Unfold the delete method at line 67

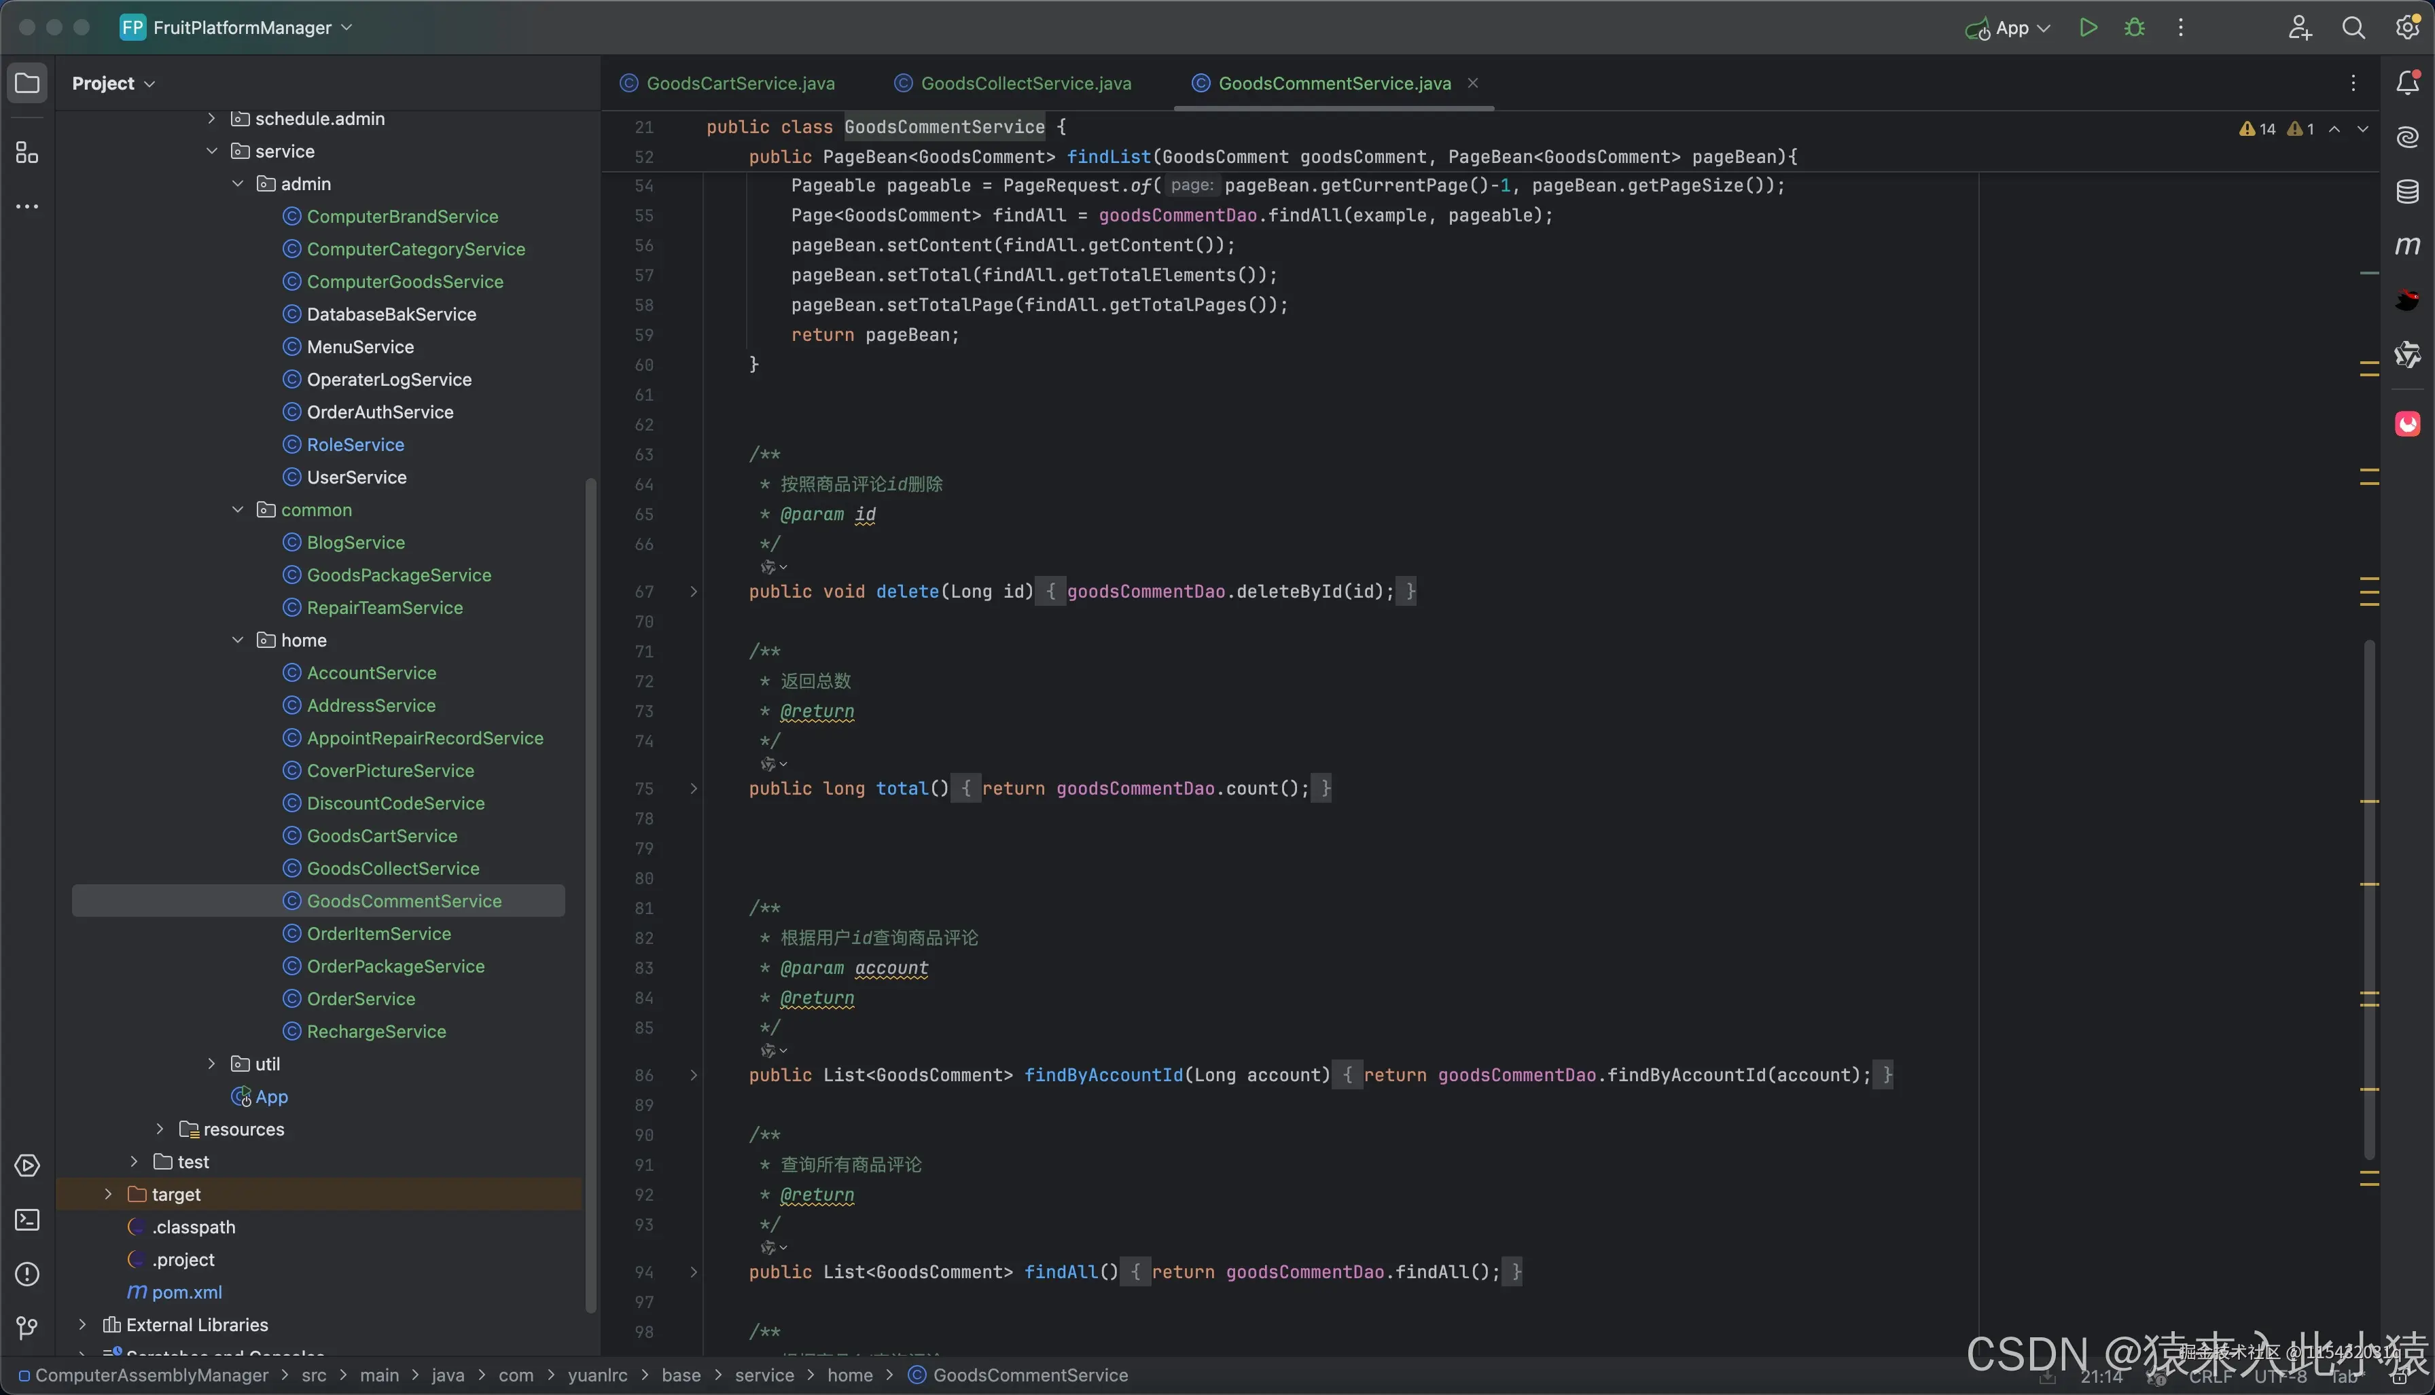click(x=694, y=592)
